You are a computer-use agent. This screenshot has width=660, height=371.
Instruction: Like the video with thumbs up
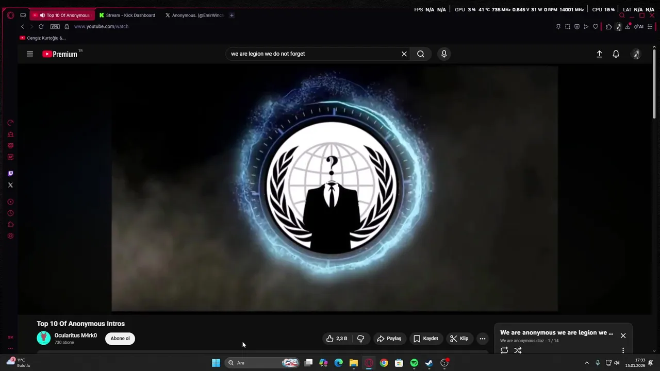coord(337,339)
